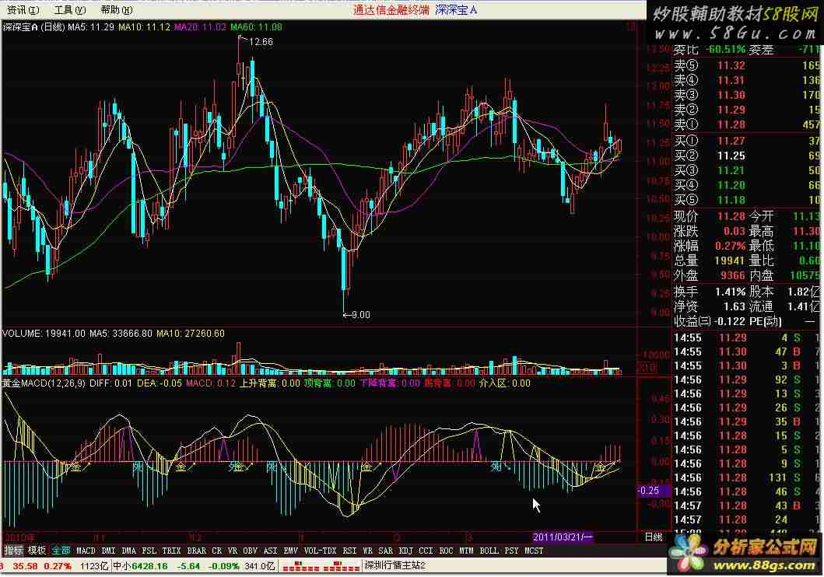824x577 pixels.
Task: Switch to ASI indicator
Action: coord(270,551)
